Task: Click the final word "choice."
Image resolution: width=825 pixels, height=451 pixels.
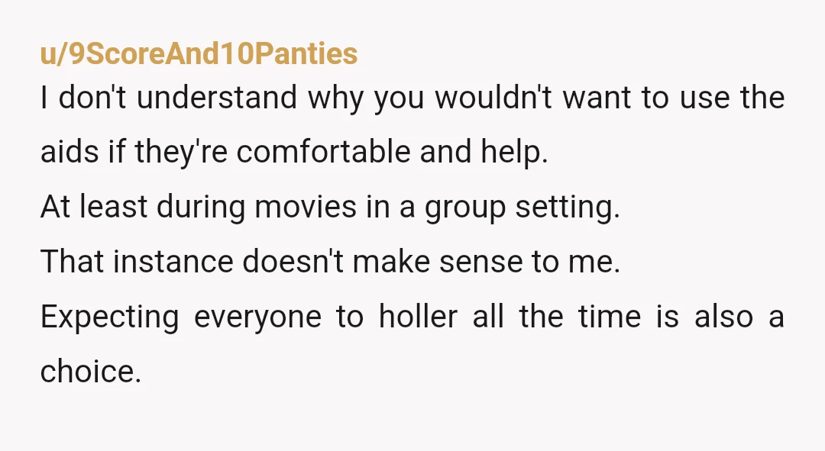Action: coord(90,371)
